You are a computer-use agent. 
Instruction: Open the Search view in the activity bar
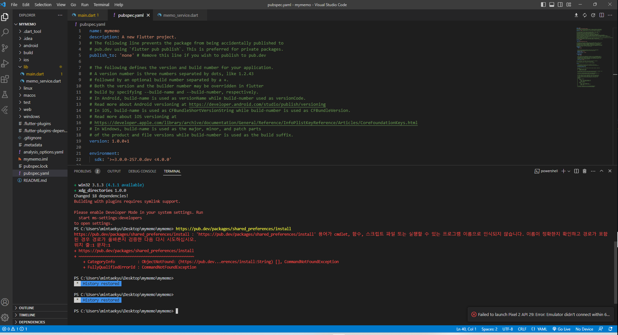5,32
